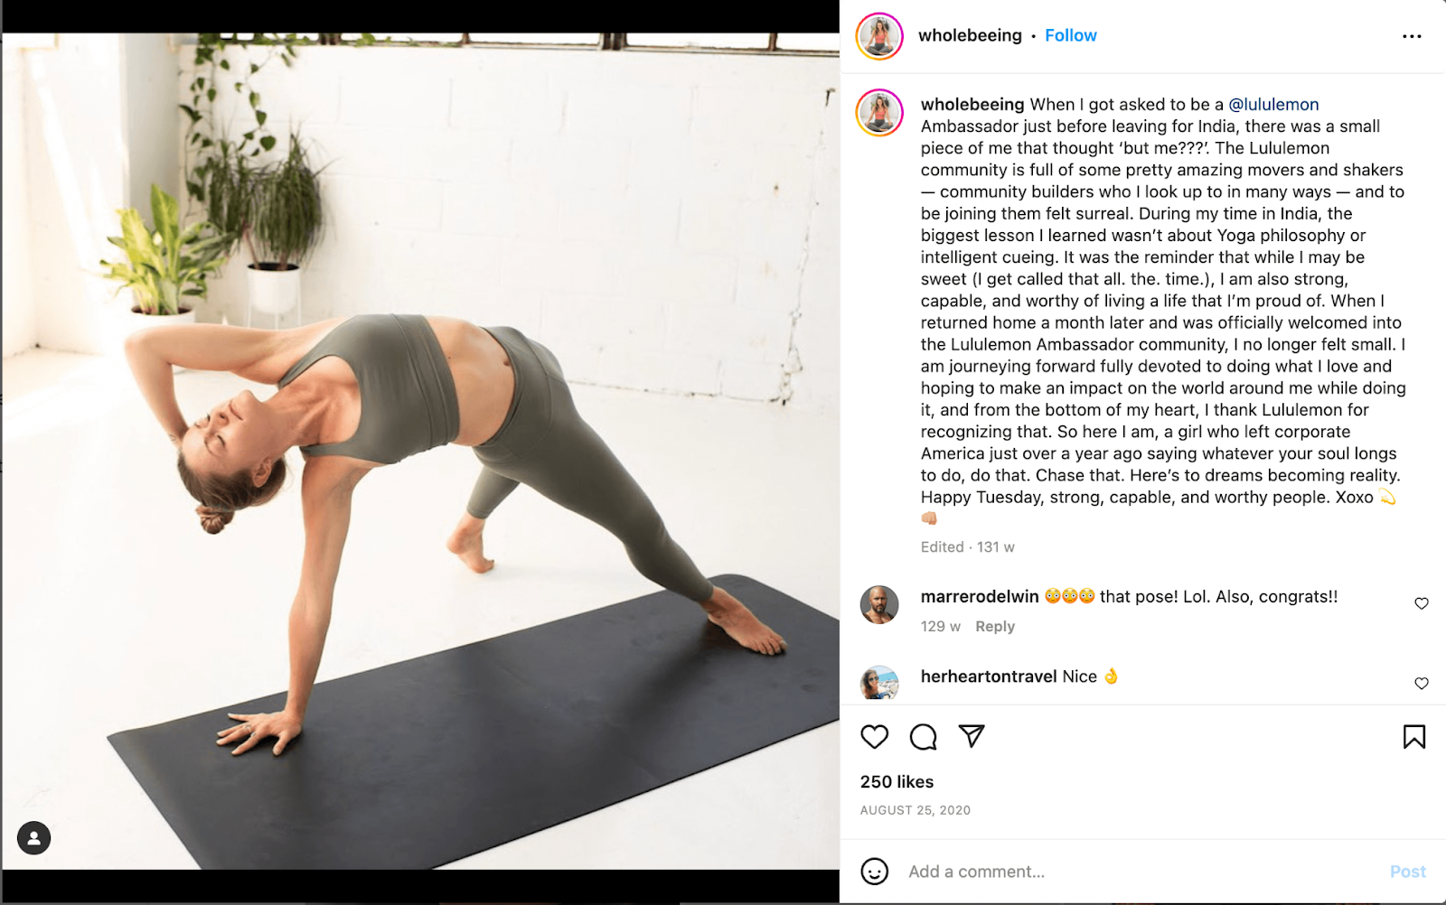
Task: Open wholebeeing profile picture in header
Action: coord(879,37)
